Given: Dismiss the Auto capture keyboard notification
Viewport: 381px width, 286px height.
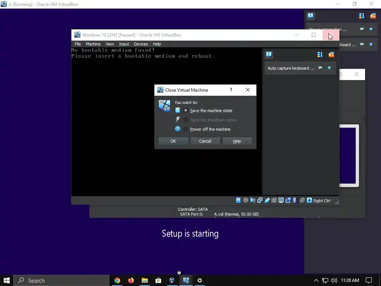Looking at the screenshot, I should click(329, 68).
